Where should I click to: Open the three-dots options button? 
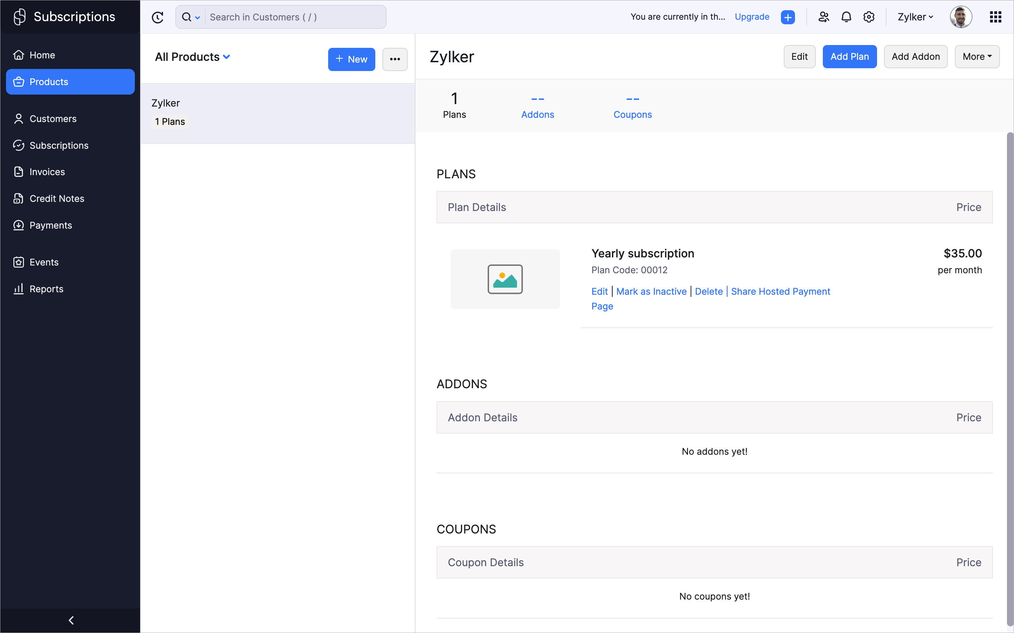coord(395,59)
